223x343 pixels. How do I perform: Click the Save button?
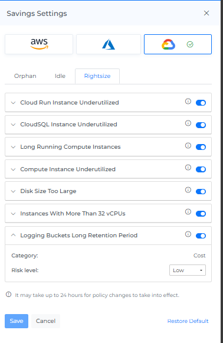pos(17,321)
